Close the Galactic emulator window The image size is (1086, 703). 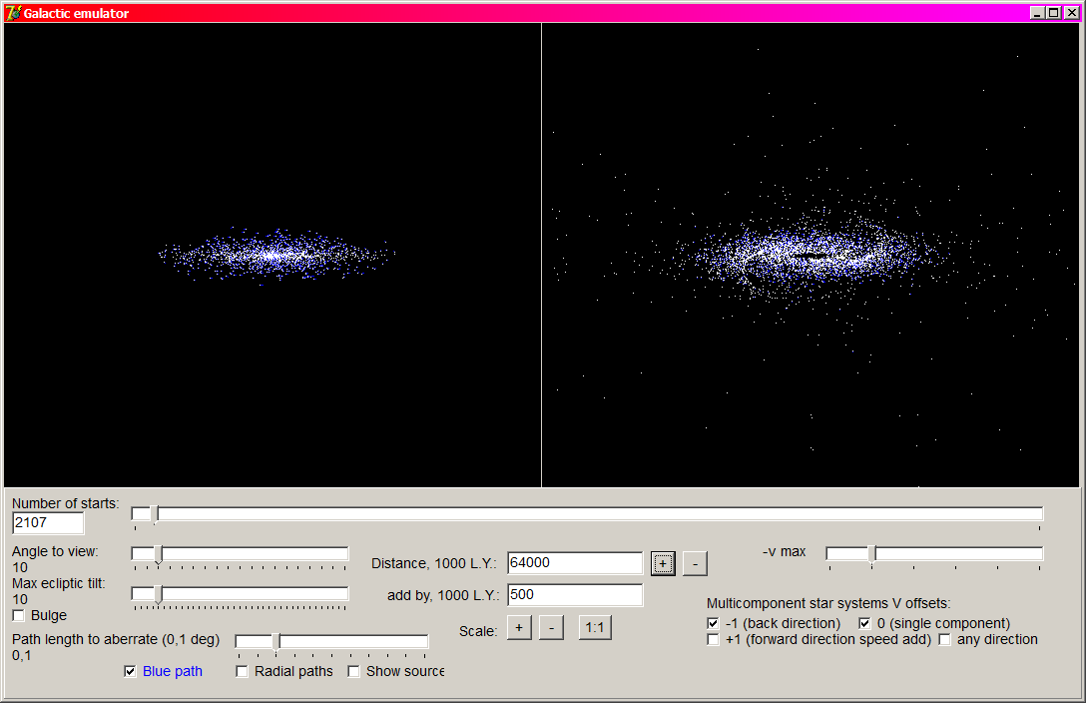1071,12
